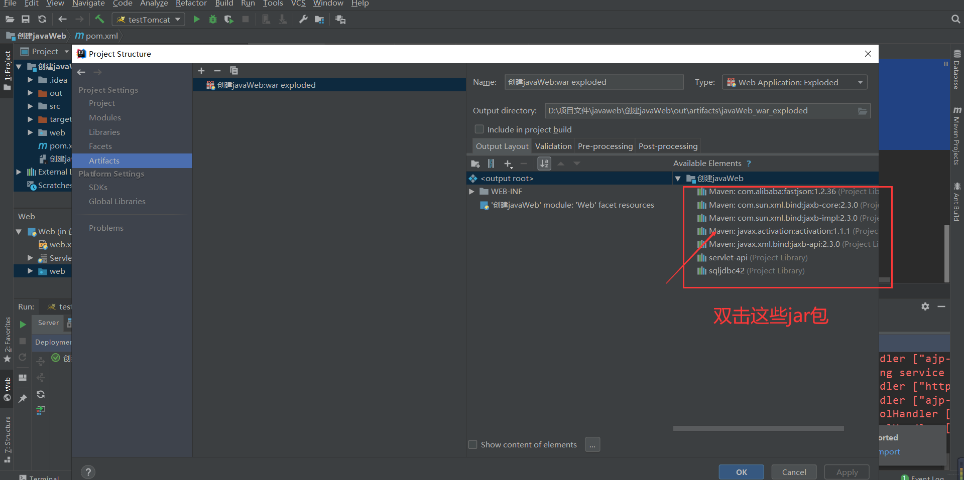Toggle Show content of elements checkbox
964x480 pixels.
tap(472, 444)
